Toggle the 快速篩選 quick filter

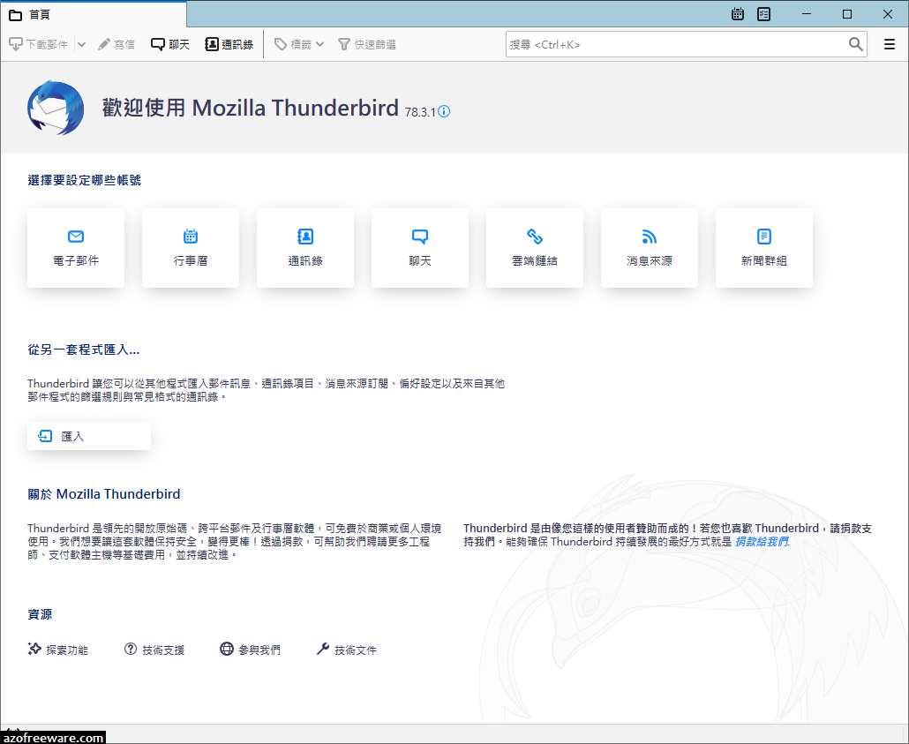(367, 44)
